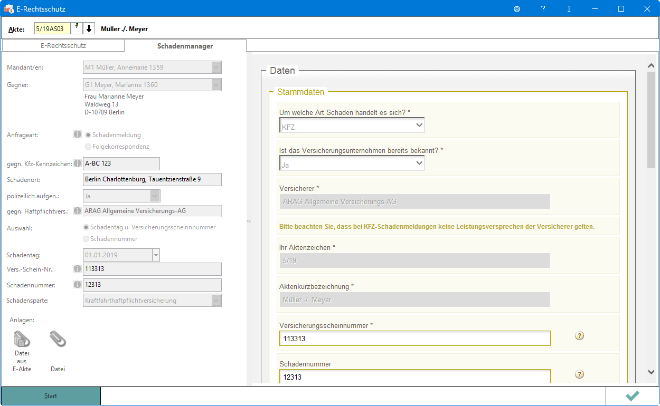Click info icon next to Anfrageart
Image resolution: width=660 pixels, height=406 pixels.
coord(78,134)
